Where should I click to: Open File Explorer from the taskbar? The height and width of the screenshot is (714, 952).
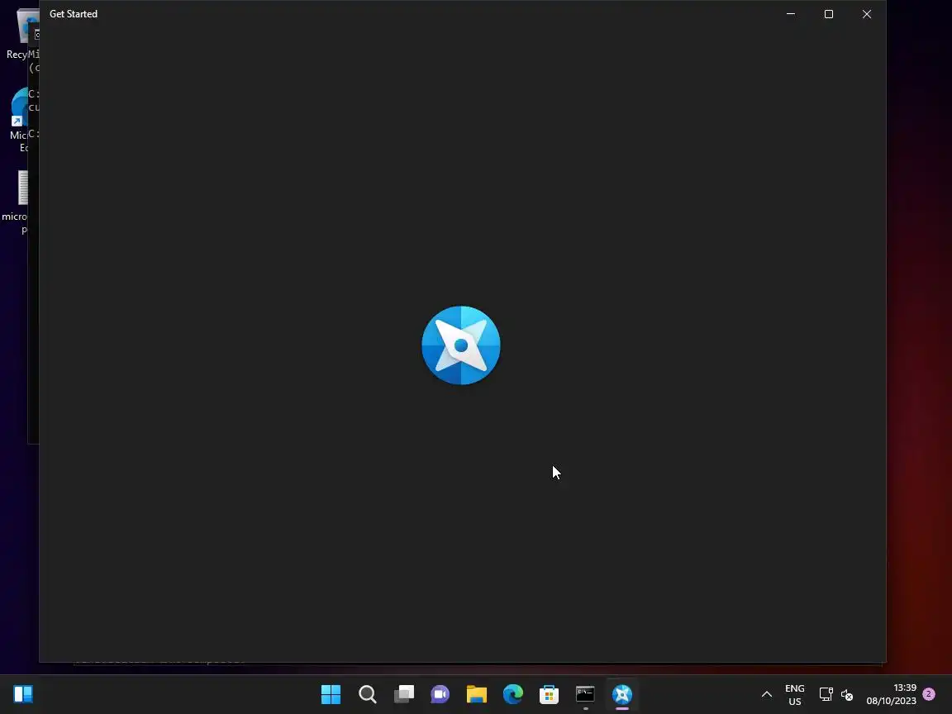pyautogui.click(x=477, y=694)
